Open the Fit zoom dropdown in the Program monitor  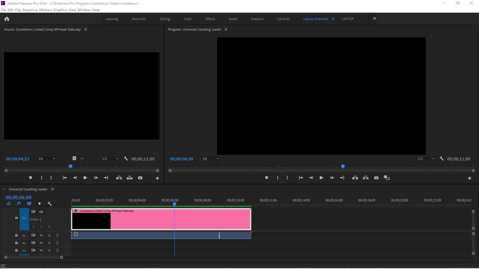(210, 158)
